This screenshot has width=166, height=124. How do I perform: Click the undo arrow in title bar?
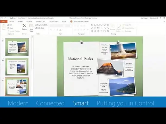point(2,18)
